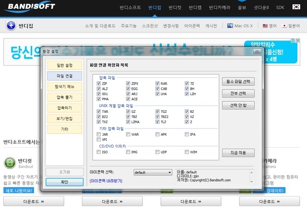Close the banner ad with X icon
Image resolution: width=307 pixels, height=214 pixels.
coord(298,40)
